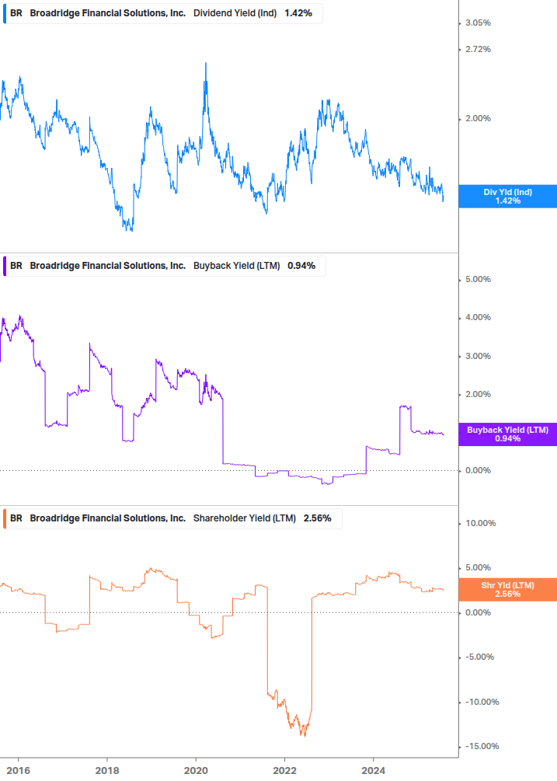This screenshot has height=781, width=557.
Task: Select the purple Buyback Yield (LTM) 0.94% tag
Action: click(508, 434)
